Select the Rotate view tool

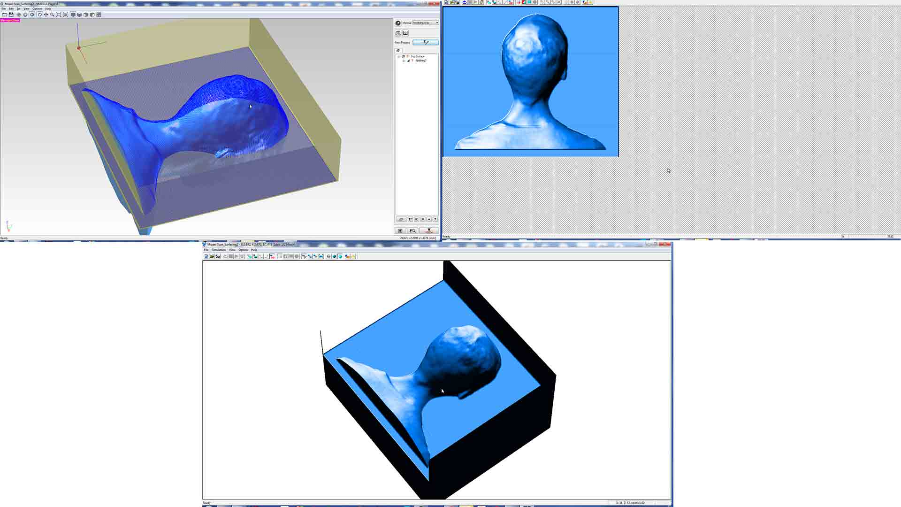(40, 15)
